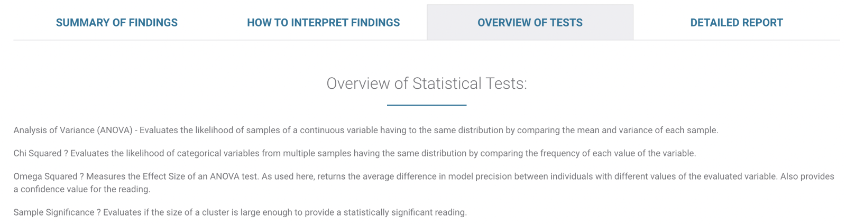This screenshot has width=846, height=224.
Task: Click the blue divider line under the heading
Action: click(x=426, y=105)
